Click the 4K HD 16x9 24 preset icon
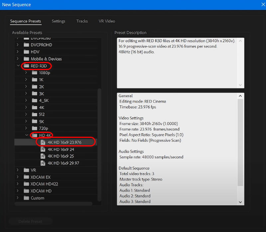This screenshot has width=266, height=232. (x=43, y=149)
